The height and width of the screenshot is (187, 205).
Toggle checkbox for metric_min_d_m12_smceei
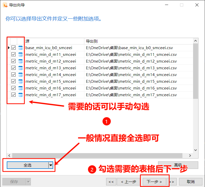[x=13, y=61]
